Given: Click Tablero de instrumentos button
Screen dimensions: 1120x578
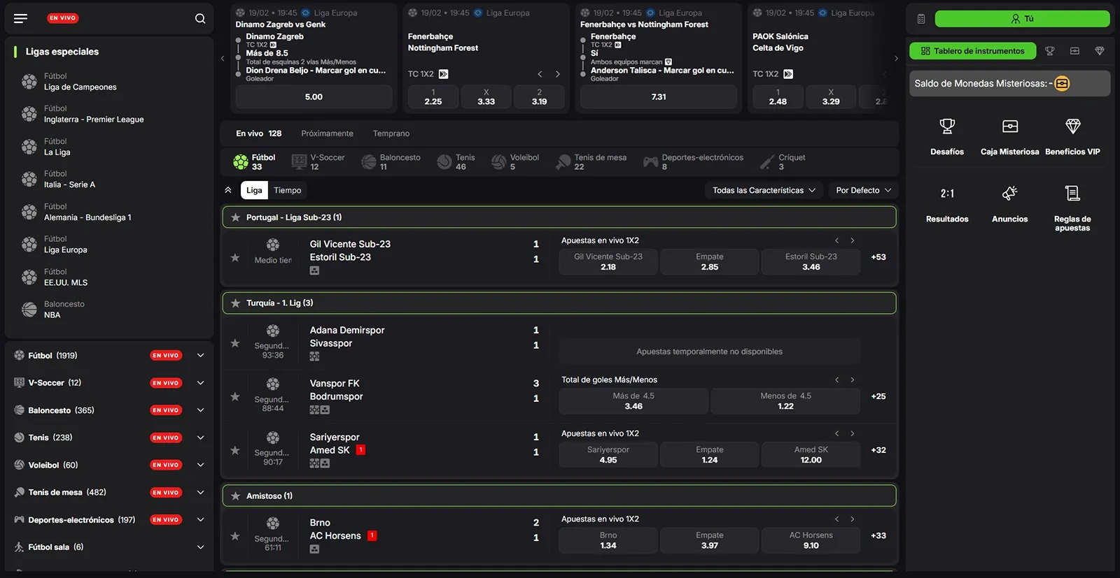Looking at the screenshot, I should coord(972,51).
